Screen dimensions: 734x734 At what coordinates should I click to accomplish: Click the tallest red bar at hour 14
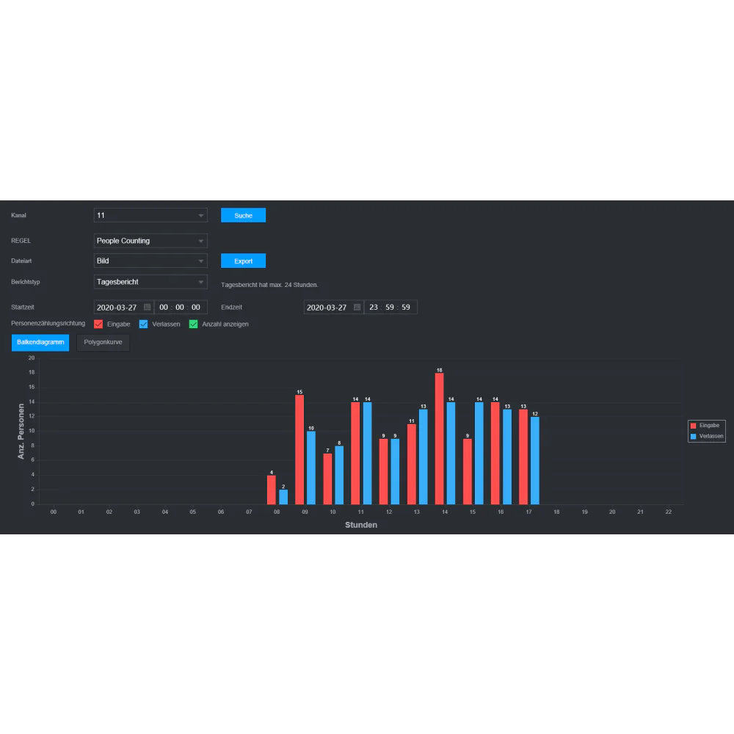[439, 439]
